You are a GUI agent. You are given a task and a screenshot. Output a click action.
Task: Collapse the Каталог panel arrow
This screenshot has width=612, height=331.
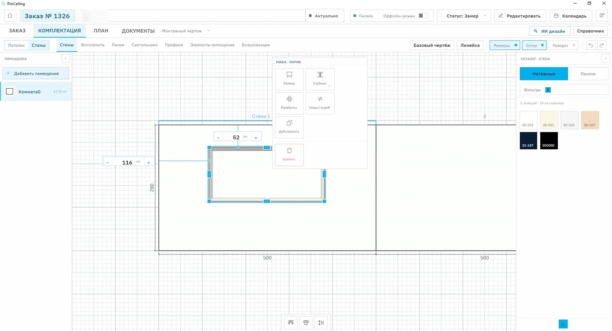[x=605, y=59]
